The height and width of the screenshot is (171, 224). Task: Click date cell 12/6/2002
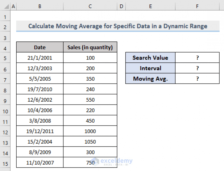pyautogui.click(x=40, y=99)
